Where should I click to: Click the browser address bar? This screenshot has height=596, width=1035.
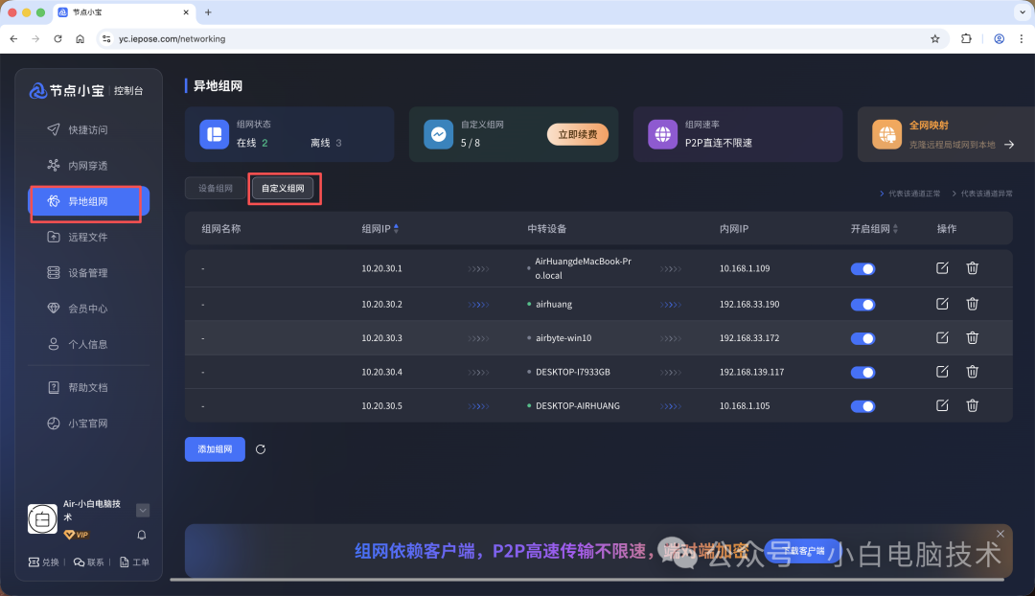point(383,39)
